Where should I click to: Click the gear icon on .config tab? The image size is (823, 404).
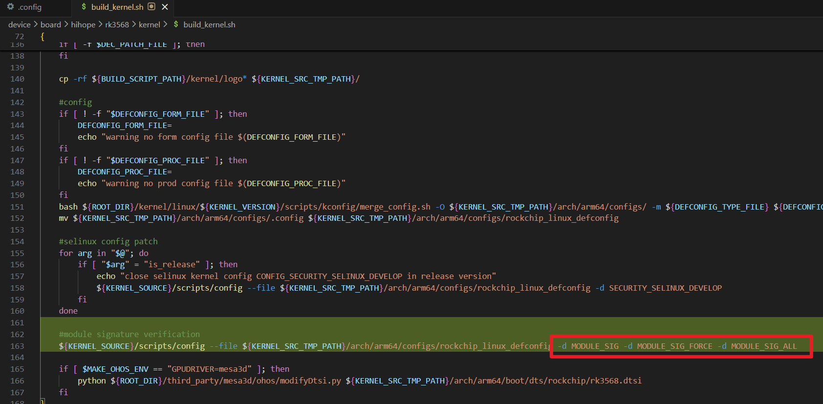point(10,7)
